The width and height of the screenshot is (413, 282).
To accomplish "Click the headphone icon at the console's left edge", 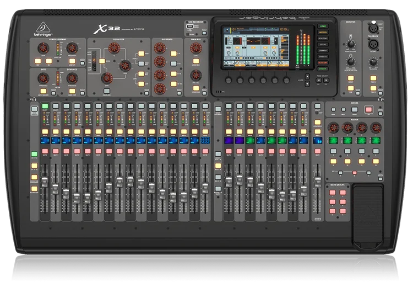I will click(34, 99).
